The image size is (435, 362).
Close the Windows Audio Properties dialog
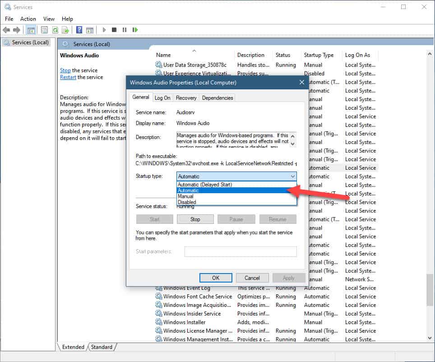point(302,83)
